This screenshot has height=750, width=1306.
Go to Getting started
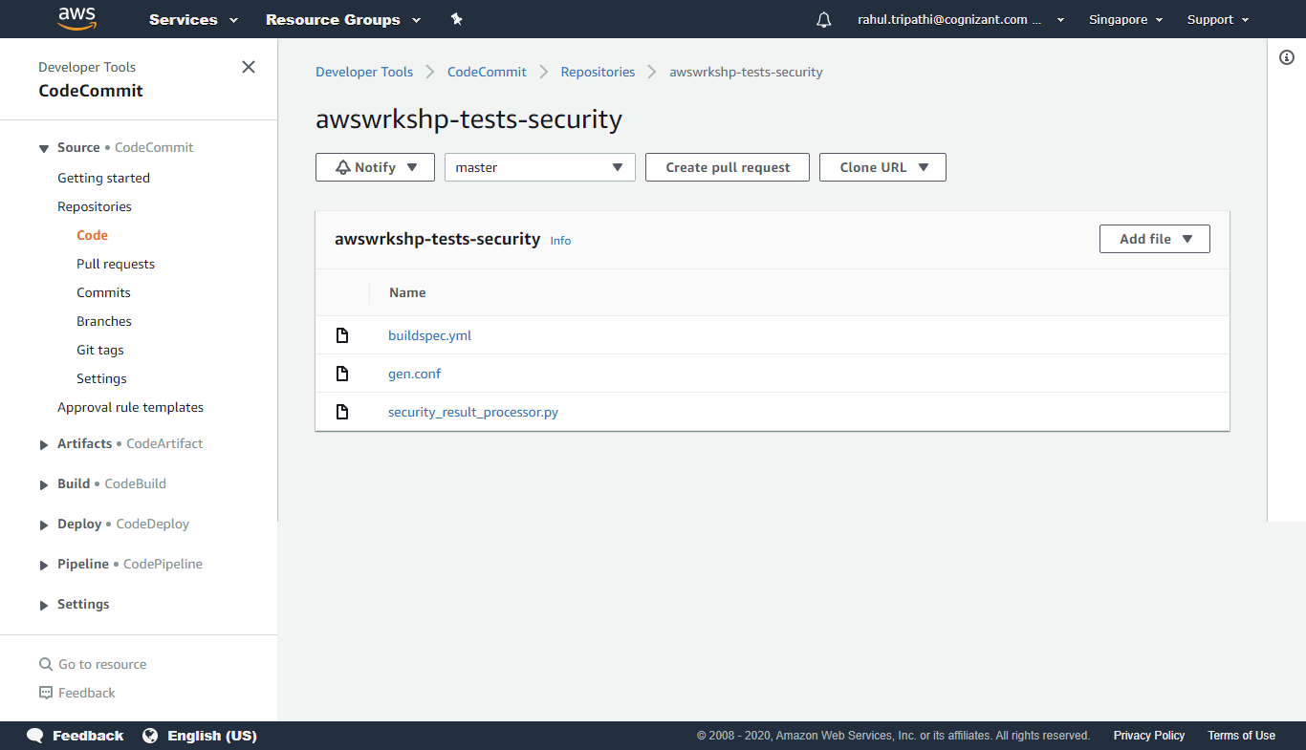[x=103, y=178]
